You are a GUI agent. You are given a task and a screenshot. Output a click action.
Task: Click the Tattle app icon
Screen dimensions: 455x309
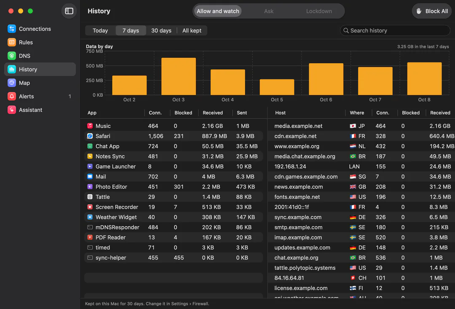pos(90,197)
